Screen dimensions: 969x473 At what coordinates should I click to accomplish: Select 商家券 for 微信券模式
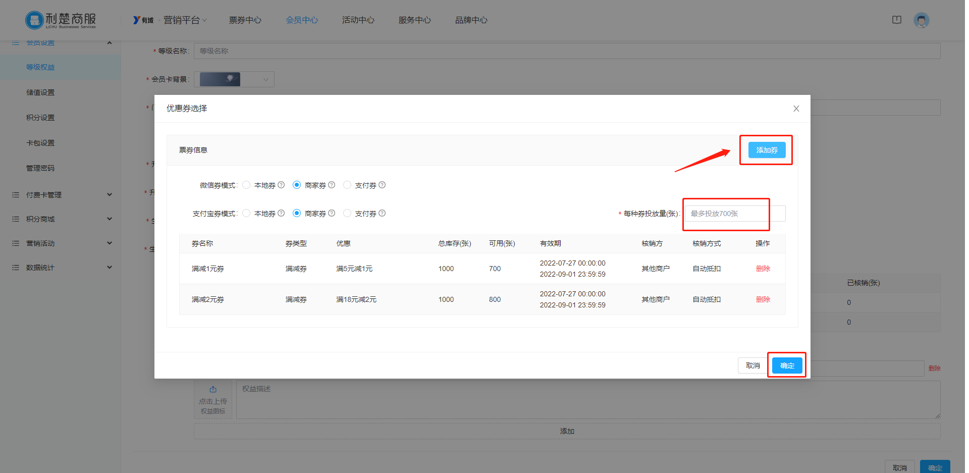pos(297,185)
